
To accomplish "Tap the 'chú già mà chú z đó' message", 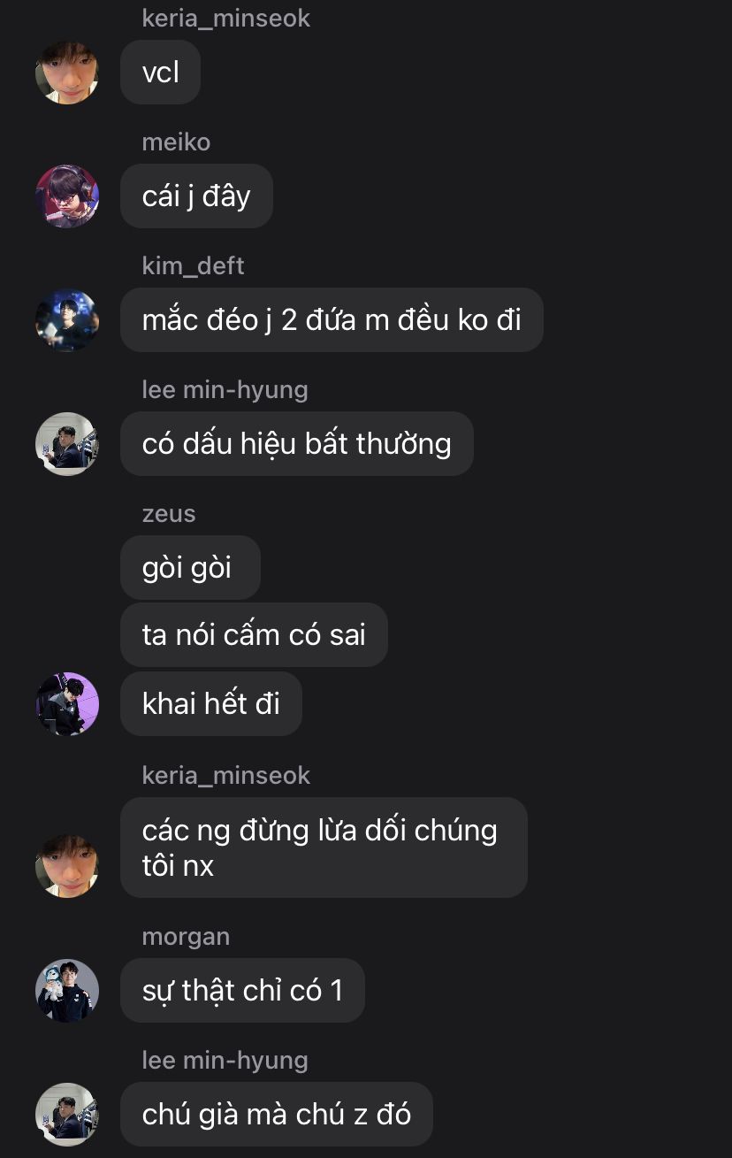I will click(x=277, y=1115).
